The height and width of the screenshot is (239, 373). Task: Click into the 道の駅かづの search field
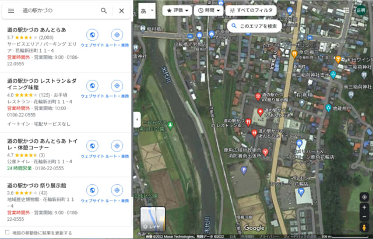point(59,10)
